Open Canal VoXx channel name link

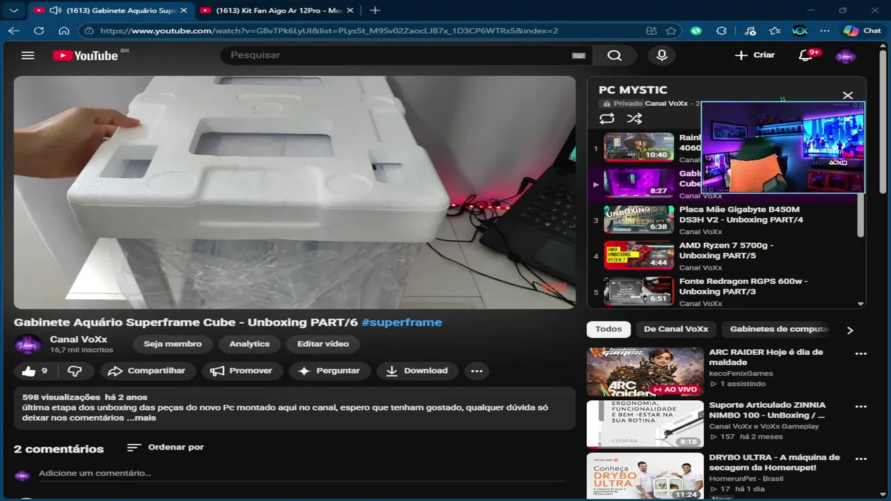pyautogui.click(x=79, y=340)
